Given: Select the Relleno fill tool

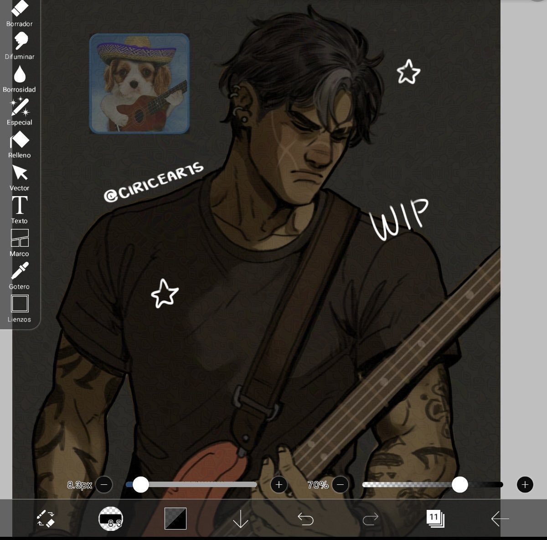Looking at the screenshot, I should click(19, 145).
